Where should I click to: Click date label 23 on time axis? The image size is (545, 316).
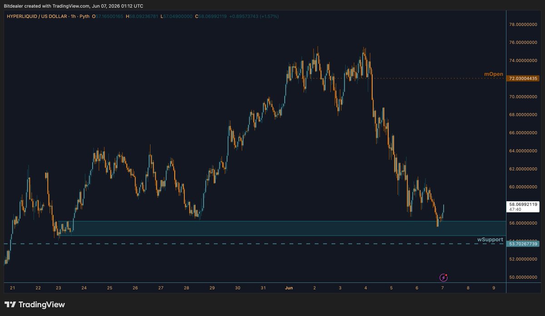coord(58,288)
